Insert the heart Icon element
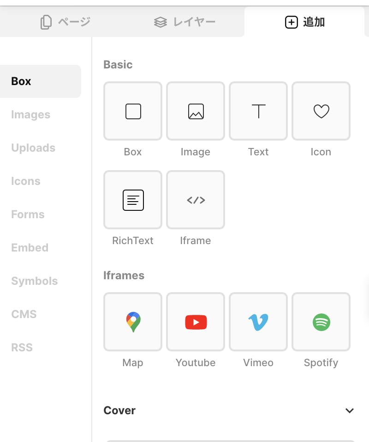369x442 pixels. pos(321,111)
